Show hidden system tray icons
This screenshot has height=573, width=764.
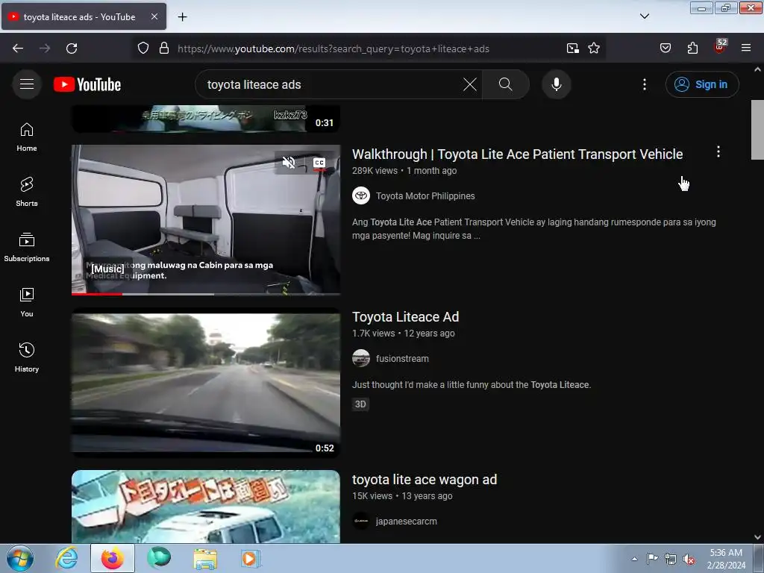point(634,559)
